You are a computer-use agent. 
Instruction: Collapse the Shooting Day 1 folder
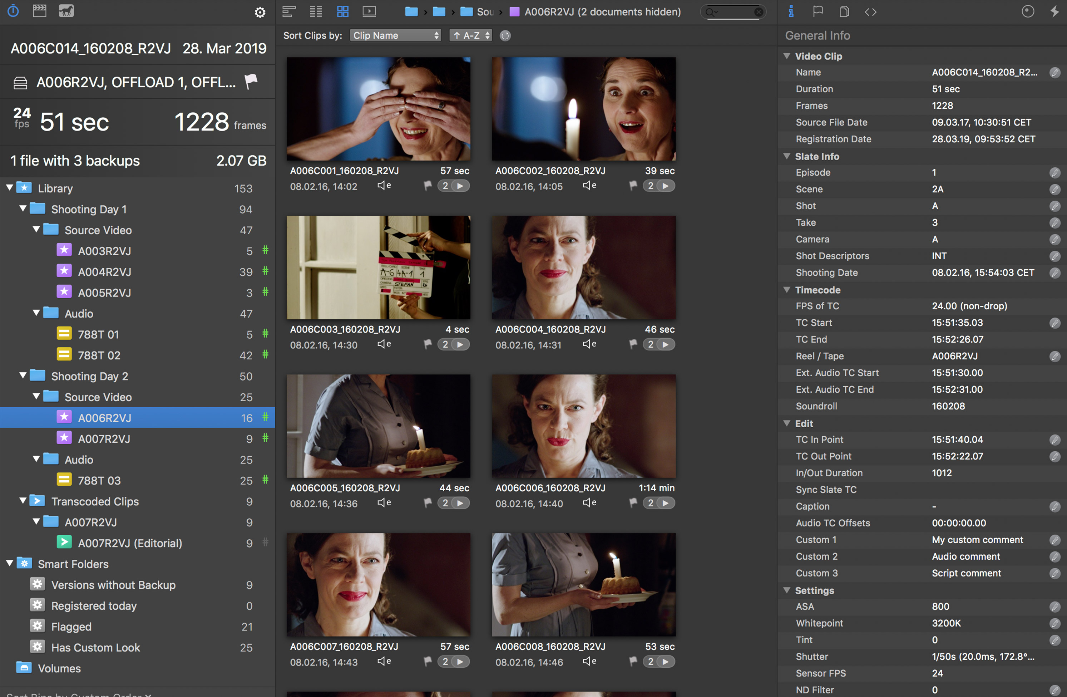coord(23,208)
